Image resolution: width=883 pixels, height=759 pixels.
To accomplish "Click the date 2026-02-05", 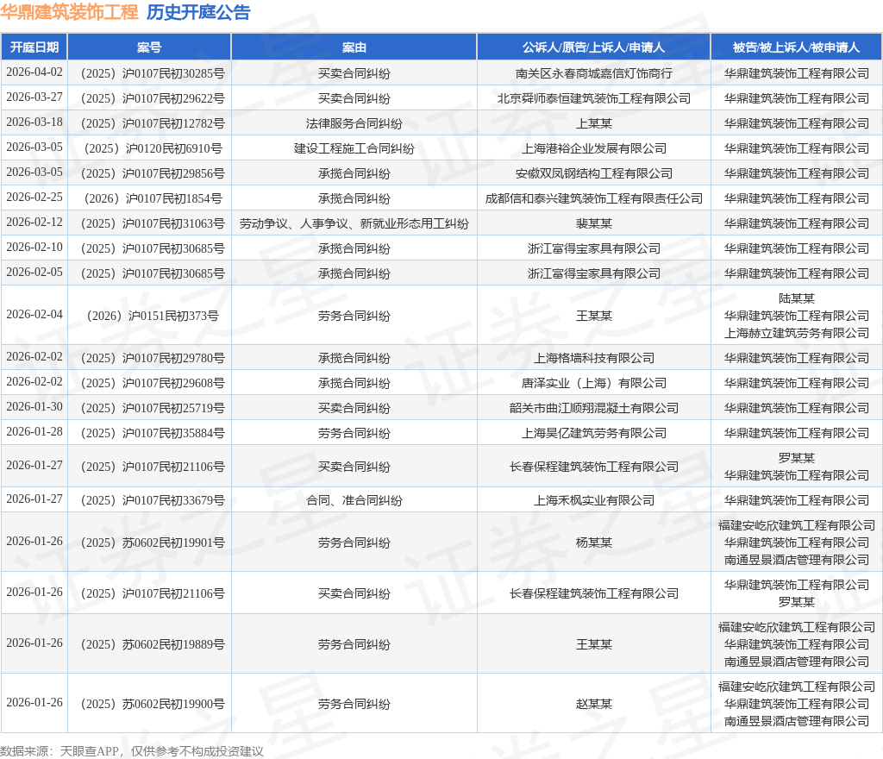I will point(34,272).
